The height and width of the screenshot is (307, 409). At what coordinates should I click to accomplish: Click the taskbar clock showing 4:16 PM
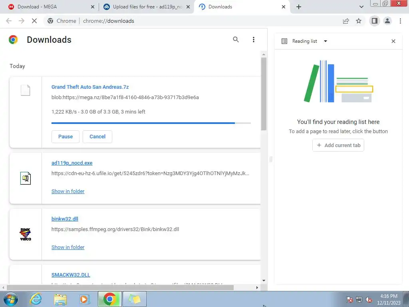point(389,299)
